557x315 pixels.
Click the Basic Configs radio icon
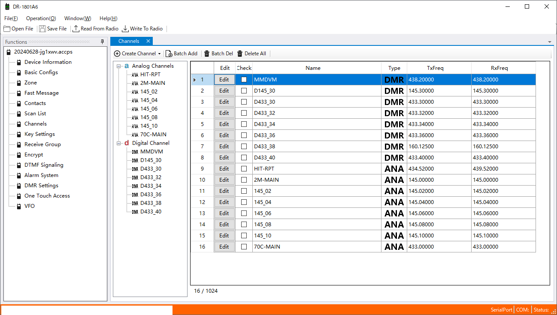coord(19,72)
